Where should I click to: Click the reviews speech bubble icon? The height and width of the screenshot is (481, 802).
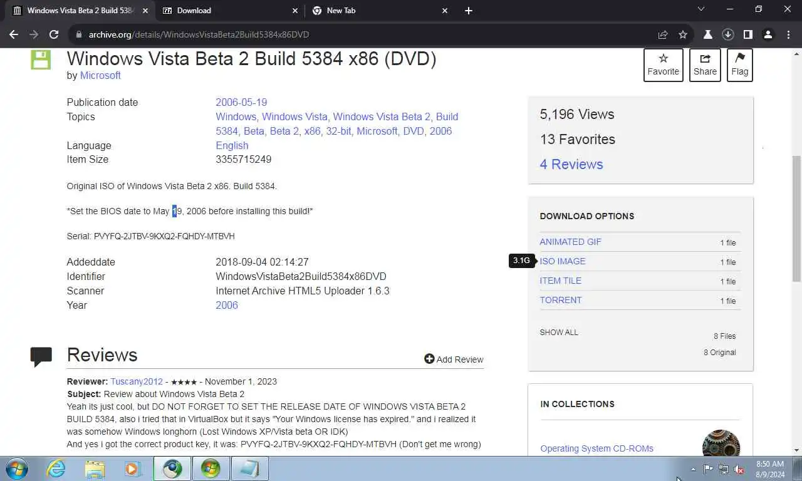coord(41,356)
